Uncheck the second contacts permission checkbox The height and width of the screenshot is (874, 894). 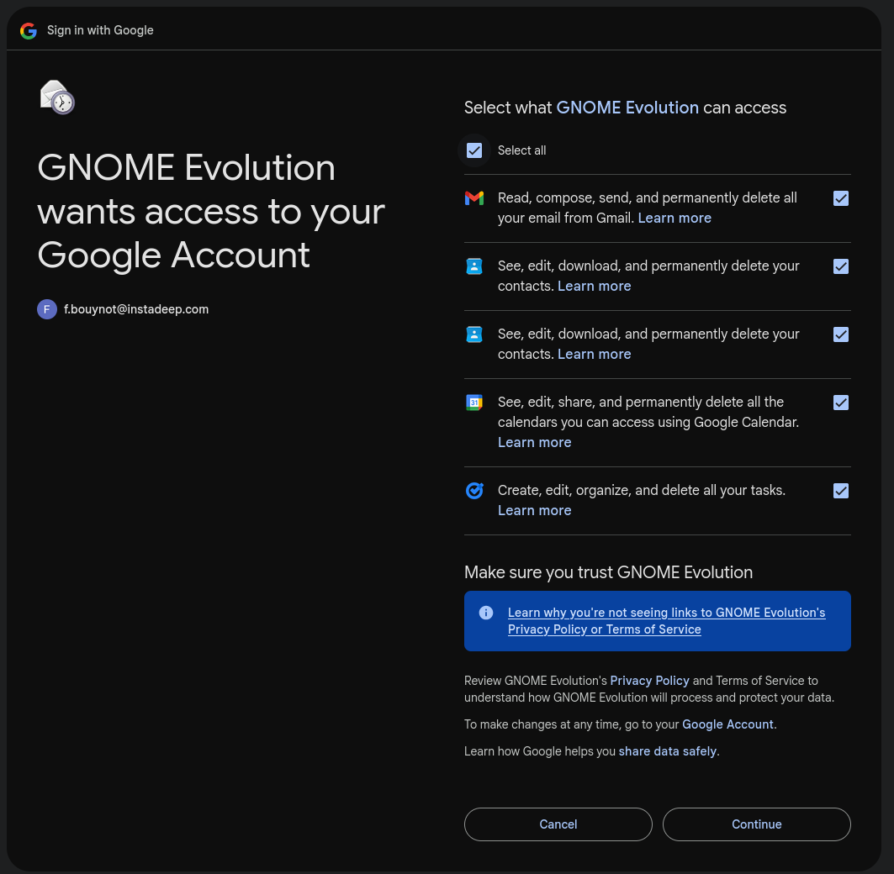[840, 334]
